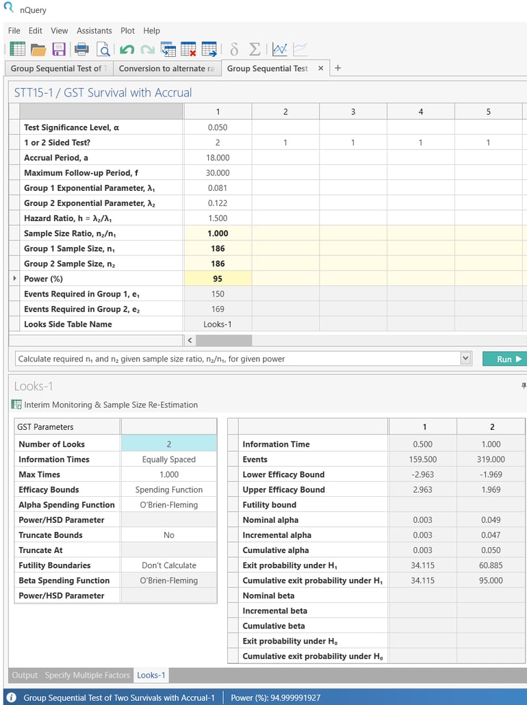Select the Output bottom tab

[x=25, y=675]
